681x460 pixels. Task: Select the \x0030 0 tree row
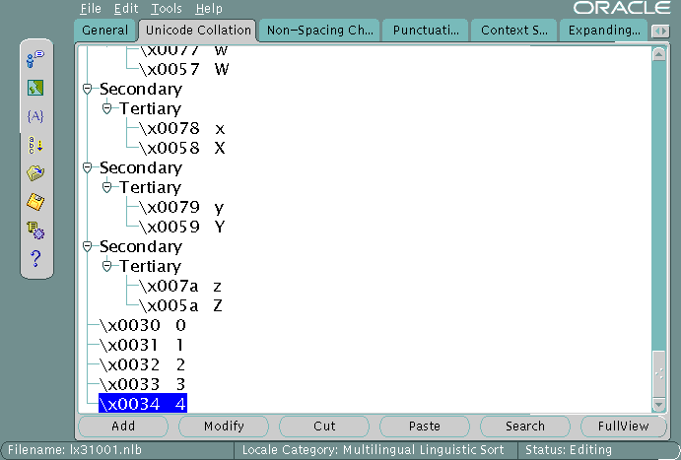[143, 325]
